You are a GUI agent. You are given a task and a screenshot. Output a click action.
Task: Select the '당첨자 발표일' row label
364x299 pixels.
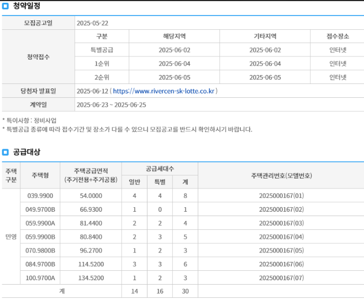(38, 91)
